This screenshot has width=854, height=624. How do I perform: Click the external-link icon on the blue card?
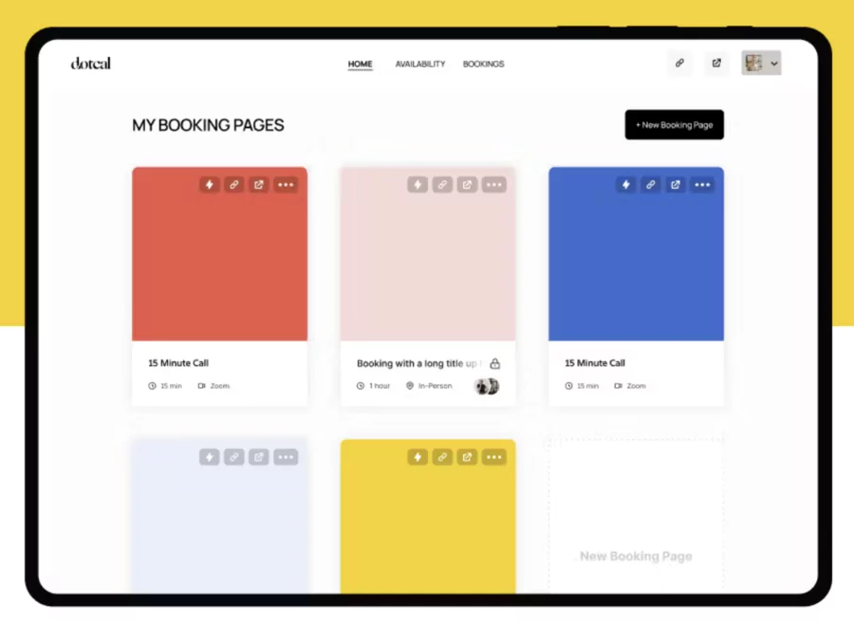point(675,185)
